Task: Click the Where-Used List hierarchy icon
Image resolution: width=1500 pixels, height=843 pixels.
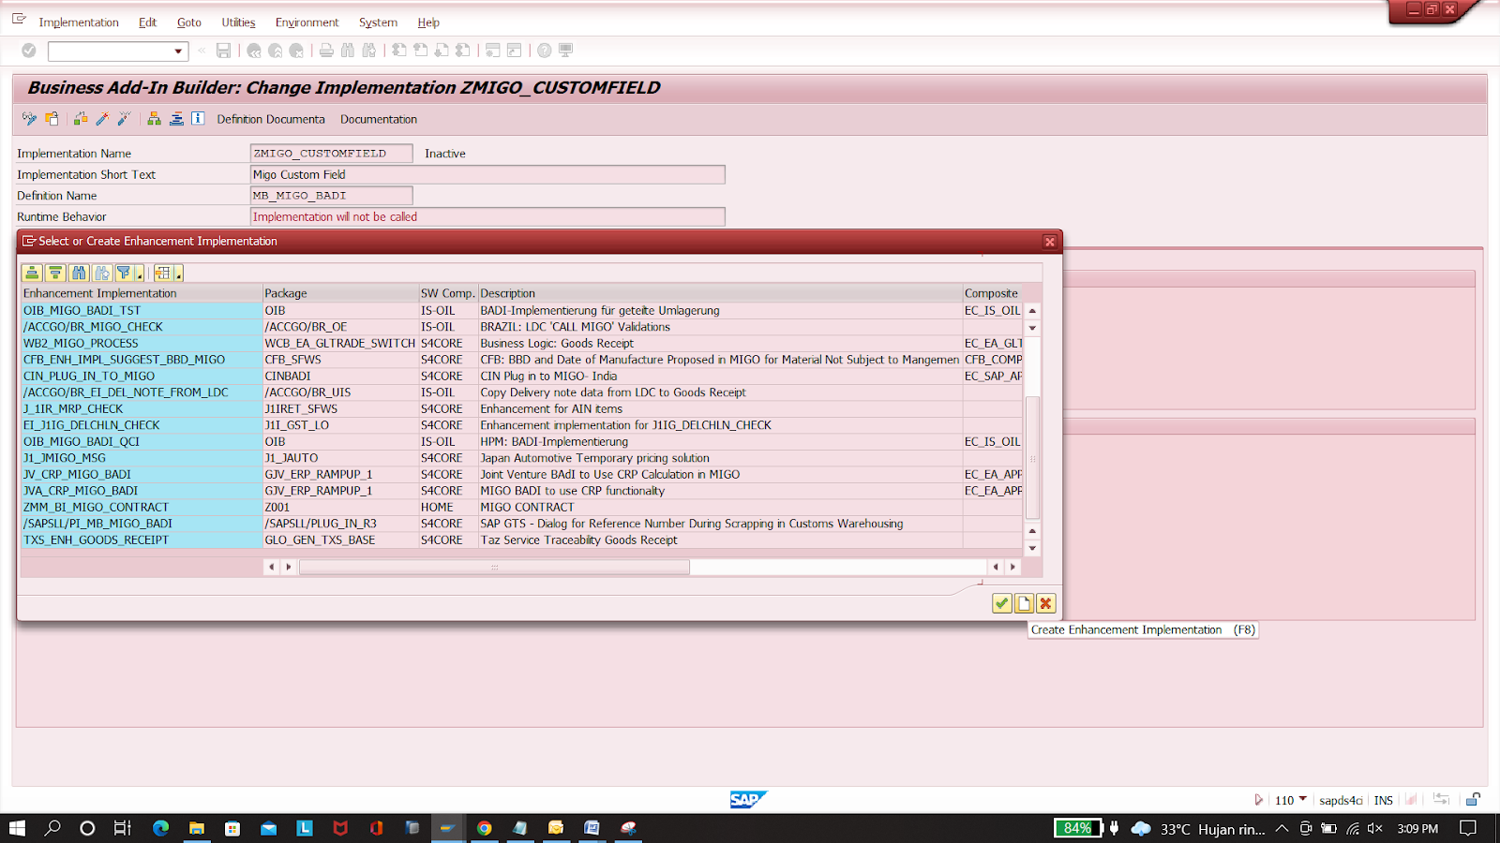Action: tap(154, 119)
